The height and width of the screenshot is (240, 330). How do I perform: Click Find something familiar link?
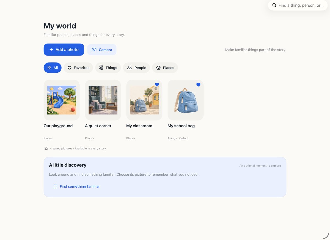pos(76,186)
